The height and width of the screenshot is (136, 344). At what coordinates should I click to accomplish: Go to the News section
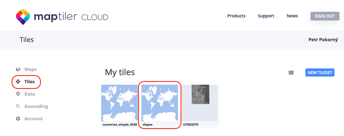click(292, 16)
